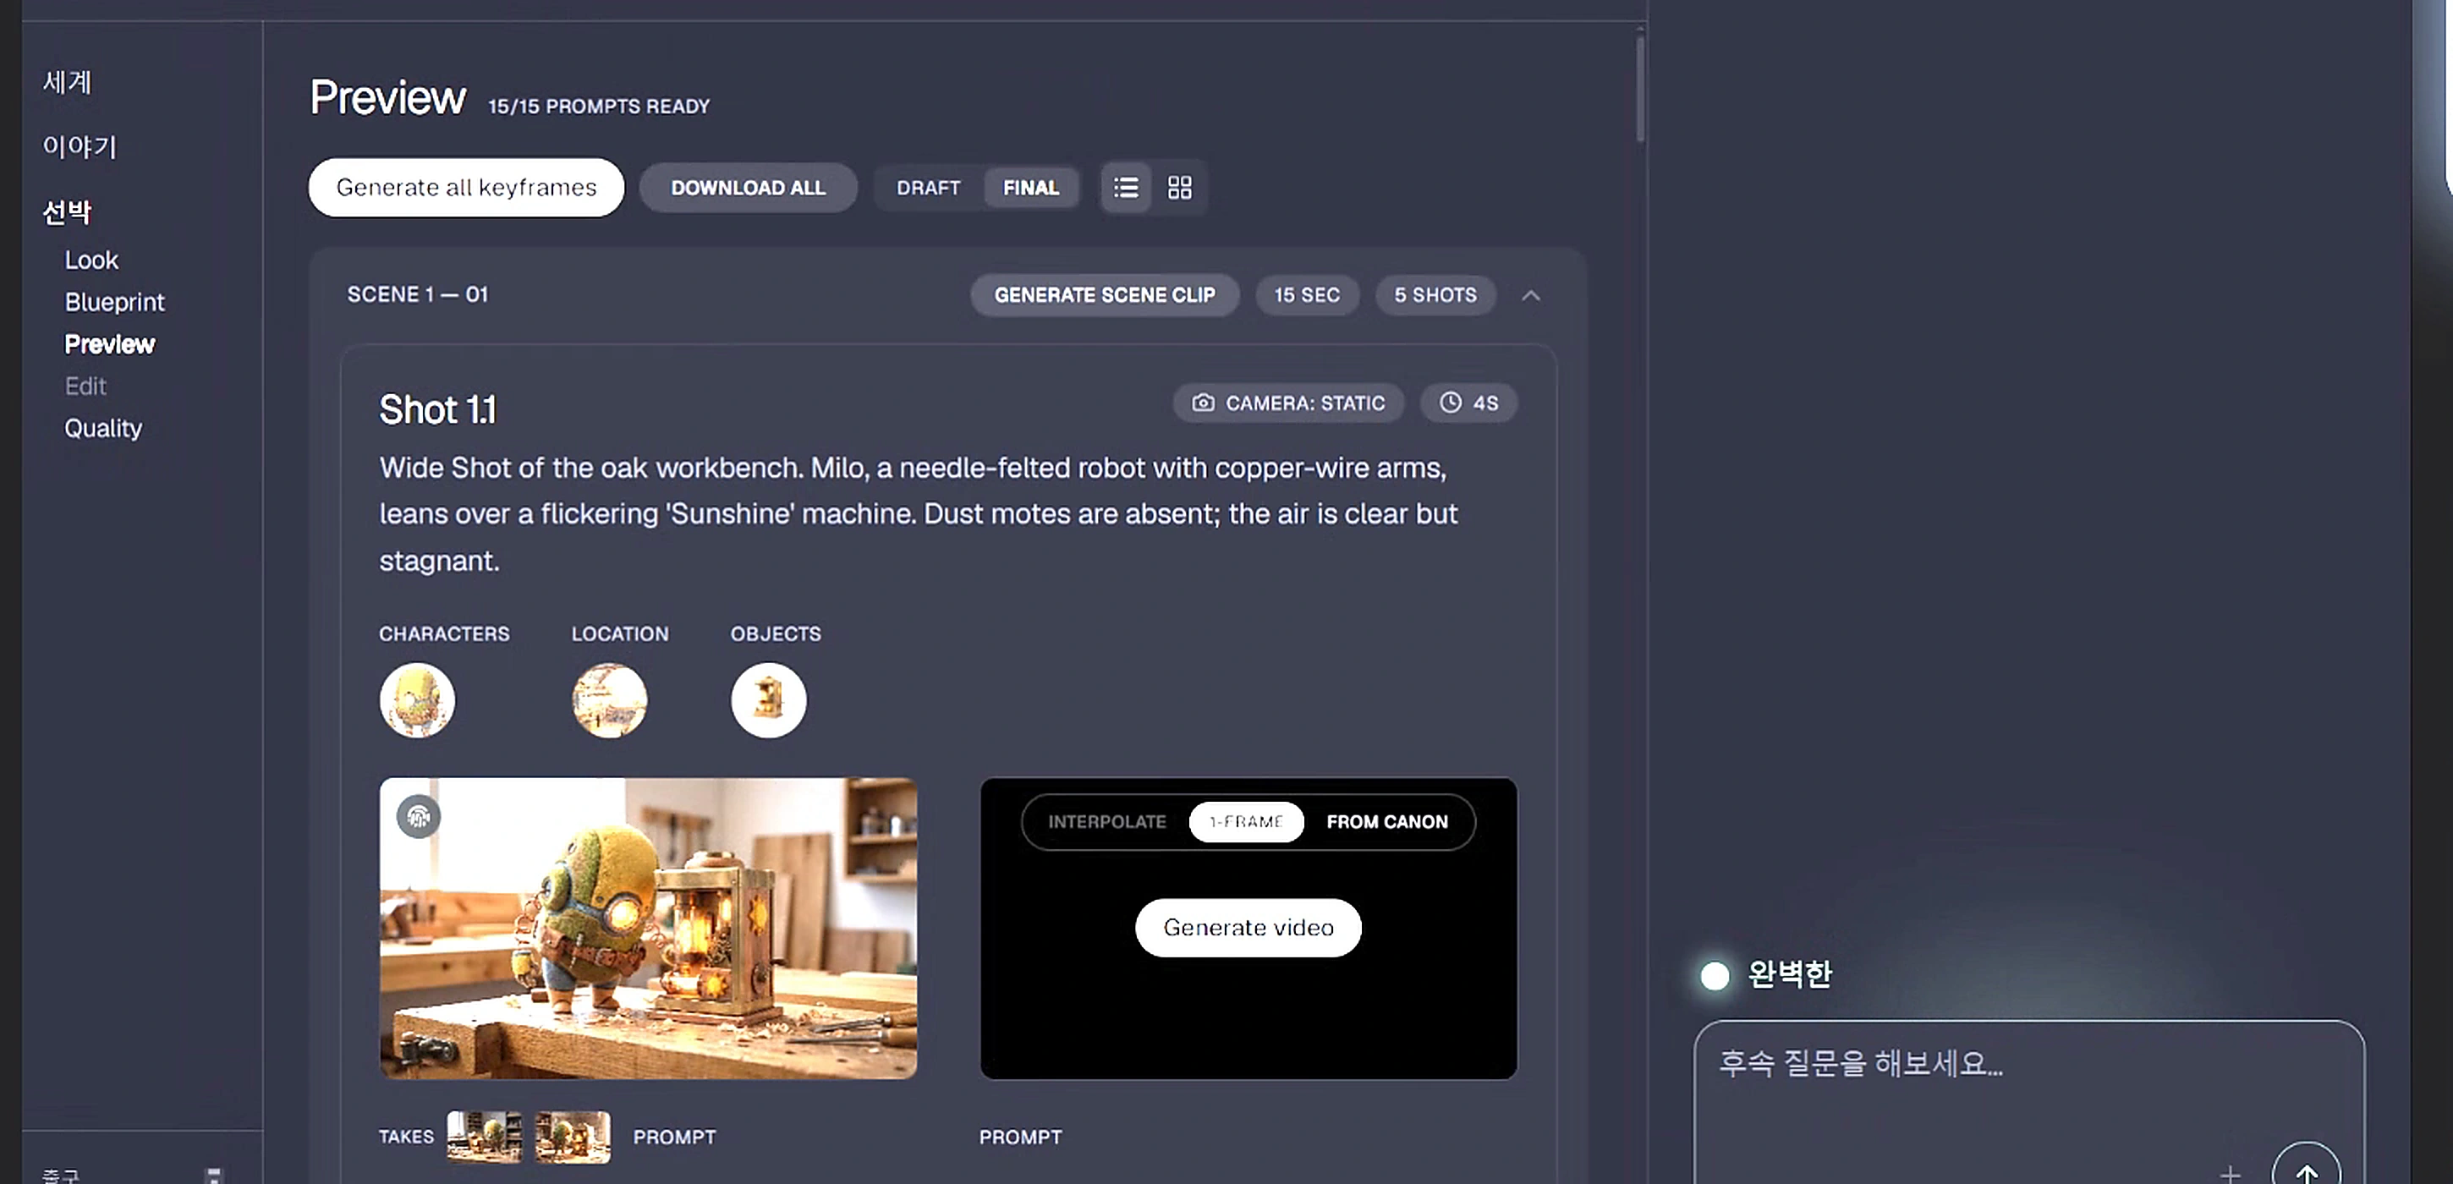This screenshot has height=1184, width=2453.
Task: Click the SCENE 1 — 01 header label
Action: 417,294
